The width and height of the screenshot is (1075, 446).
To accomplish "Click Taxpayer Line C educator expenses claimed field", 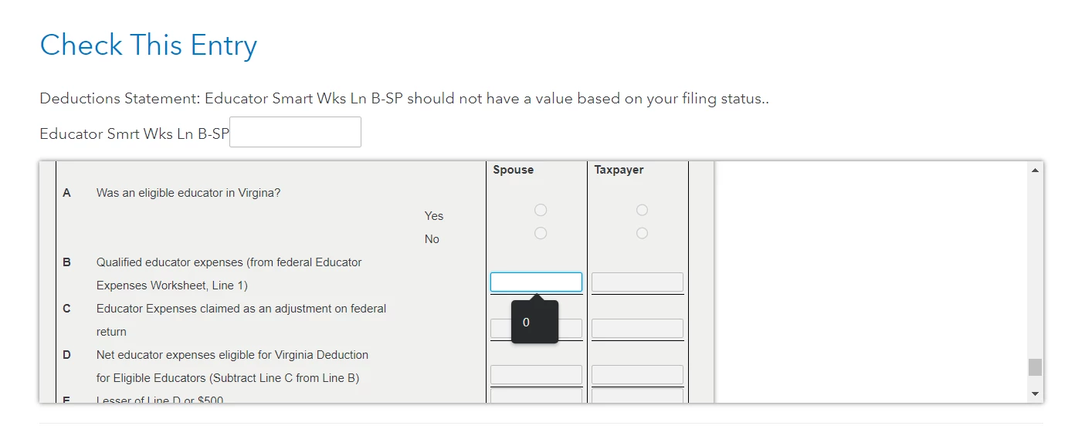I will tap(637, 329).
